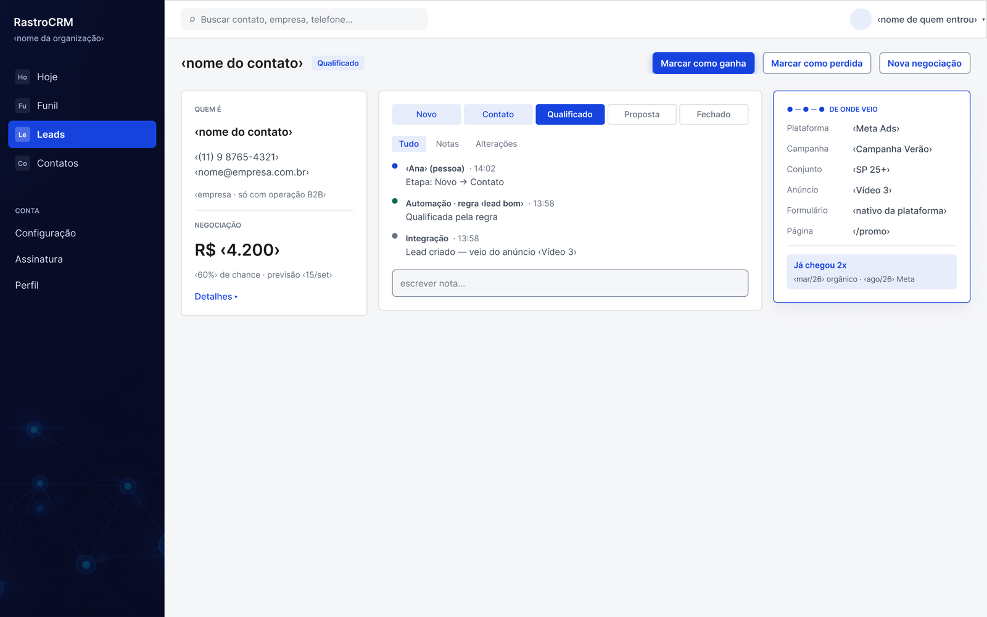Click the RastroCRM logo text
Screen dimensions: 987x617
pyautogui.click(x=44, y=22)
